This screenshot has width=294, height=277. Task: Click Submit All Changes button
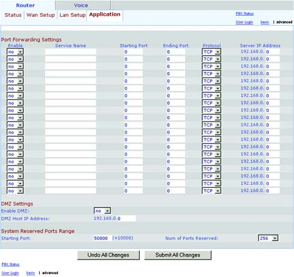click(x=178, y=255)
